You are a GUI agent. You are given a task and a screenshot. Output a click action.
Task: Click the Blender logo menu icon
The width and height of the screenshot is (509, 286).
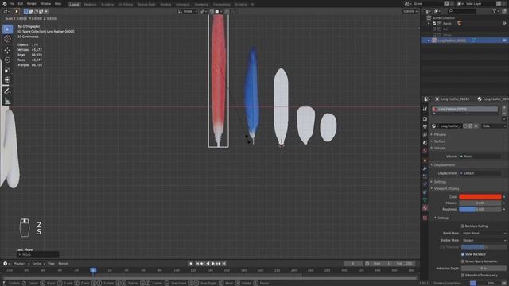click(5, 3)
